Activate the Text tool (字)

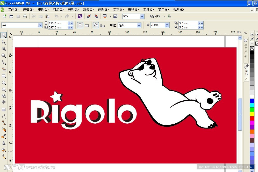pos(4,102)
